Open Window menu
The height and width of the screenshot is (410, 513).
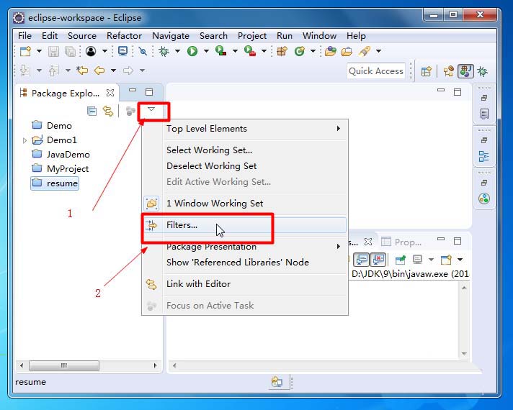pyautogui.click(x=319, y=36)
